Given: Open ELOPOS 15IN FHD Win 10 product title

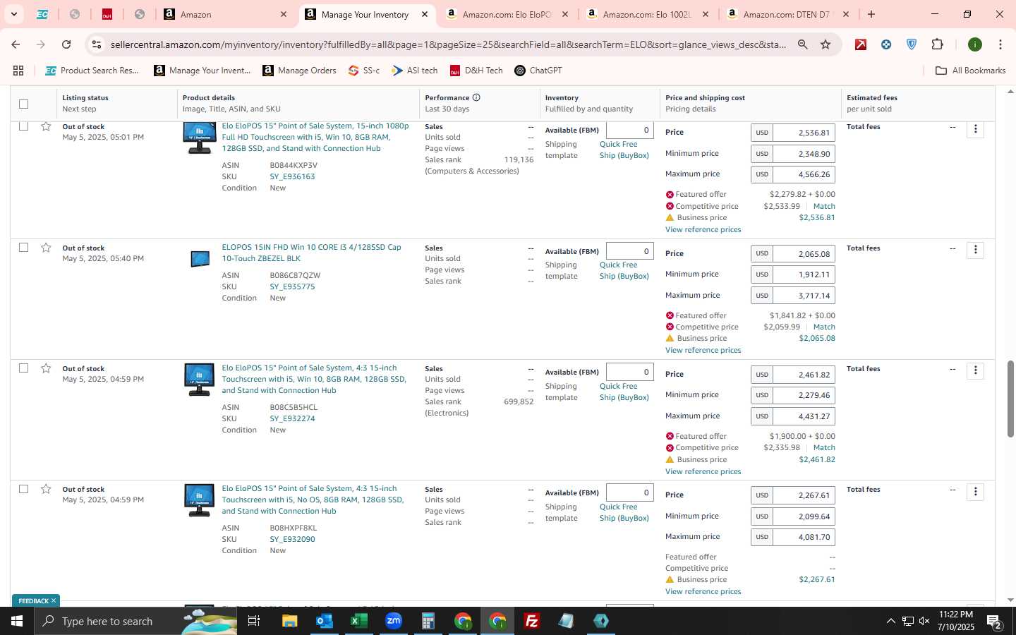Looking at the screenshot, I should point(311,253).
